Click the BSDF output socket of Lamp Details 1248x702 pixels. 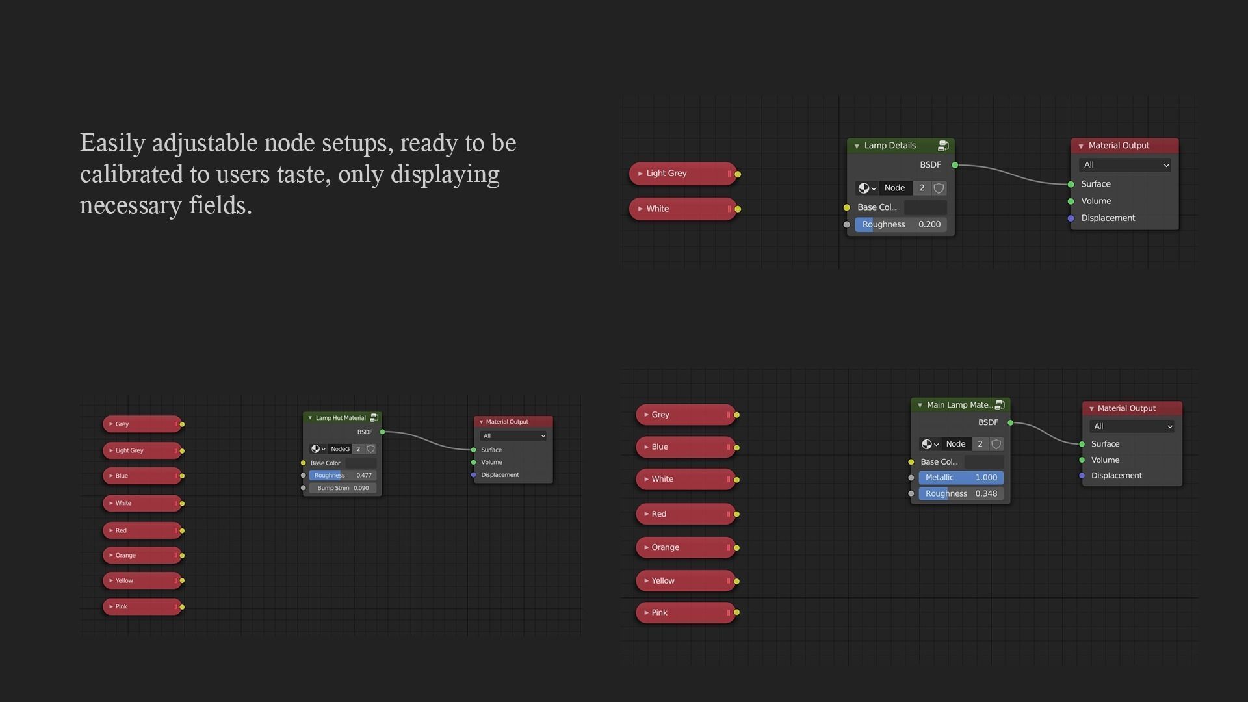coord(955,165)
